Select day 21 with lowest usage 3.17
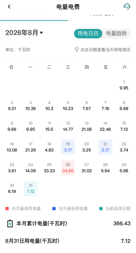 105,147
